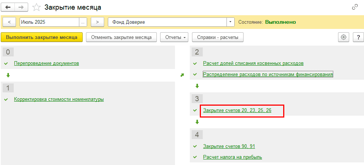Click Расчет долей списания косвенных расходов

pyautogui.click(x=253, y=63)
